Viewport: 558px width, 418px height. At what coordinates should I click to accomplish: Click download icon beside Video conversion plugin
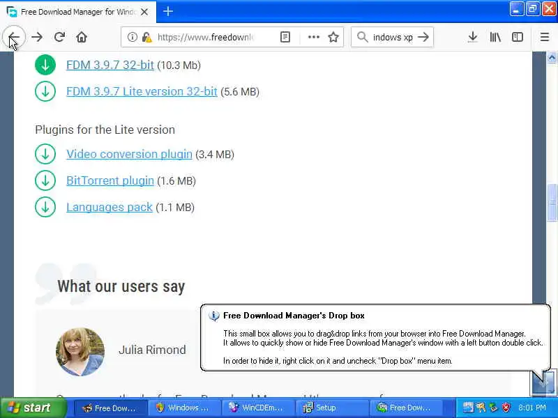(45, 154)
